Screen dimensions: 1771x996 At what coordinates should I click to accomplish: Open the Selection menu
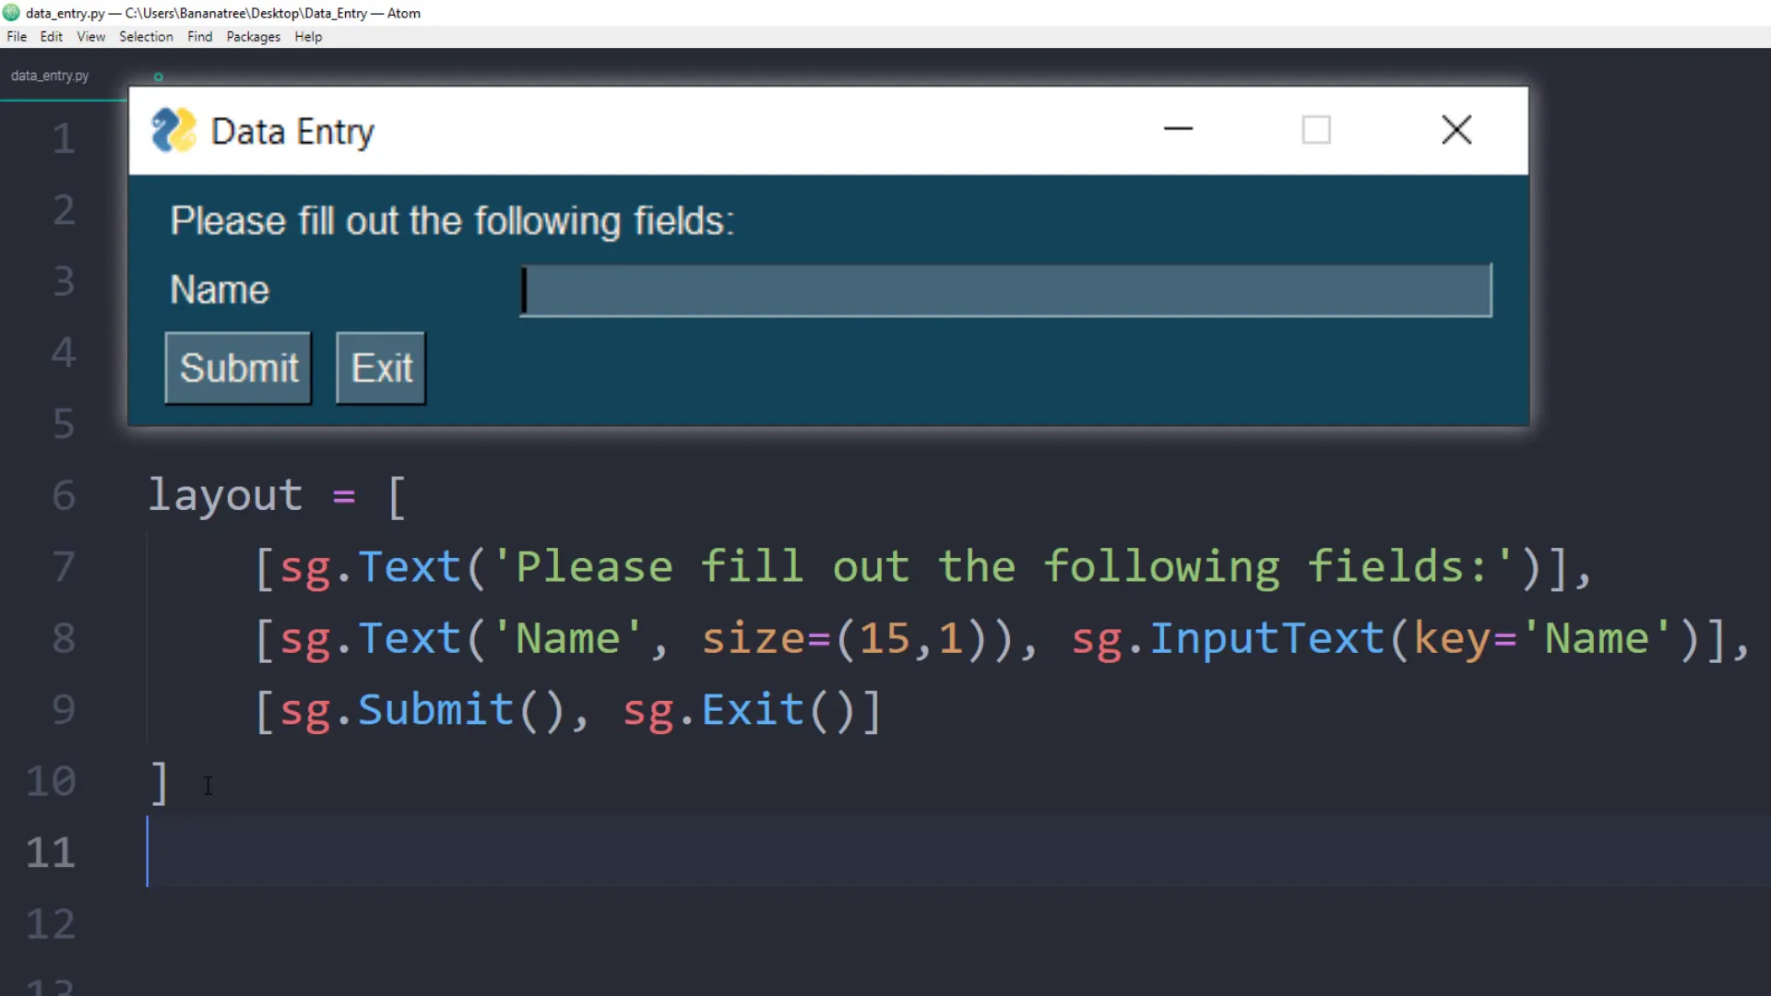click(x=146, y=37)
